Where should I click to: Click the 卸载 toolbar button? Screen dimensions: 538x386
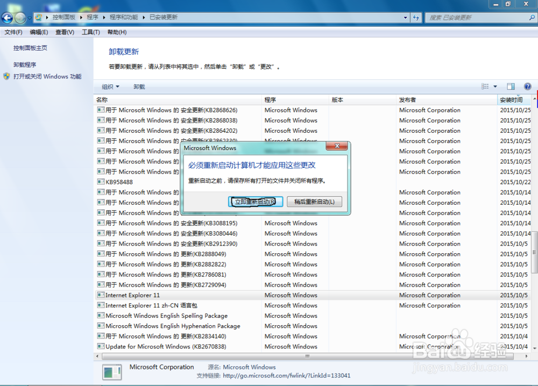[x=139, y=87]
